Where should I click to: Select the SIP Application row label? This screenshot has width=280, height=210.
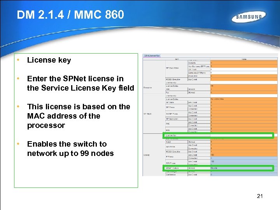point(177,119)
